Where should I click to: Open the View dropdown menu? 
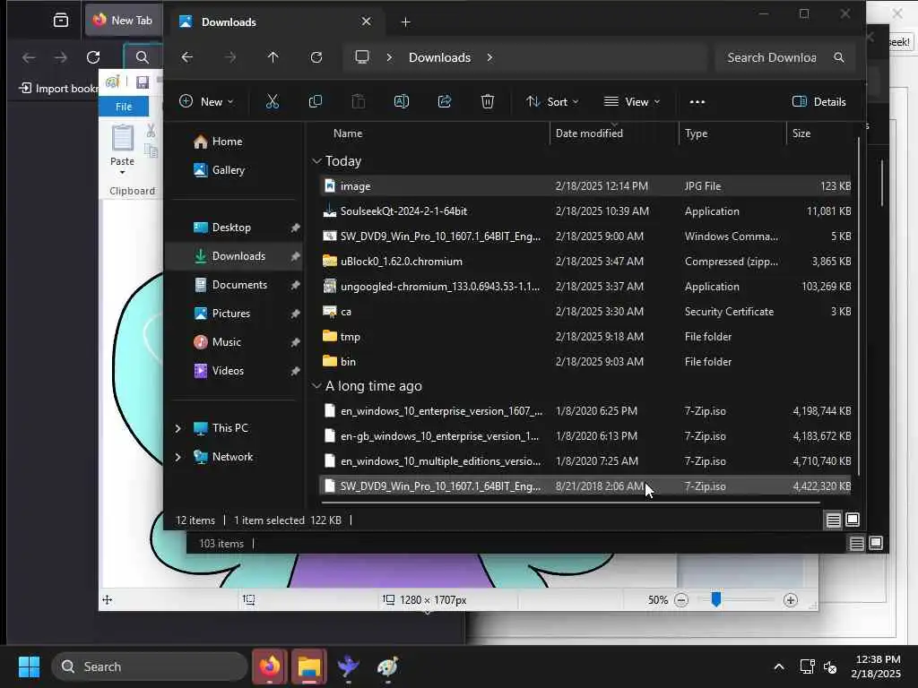click(632, 102)
